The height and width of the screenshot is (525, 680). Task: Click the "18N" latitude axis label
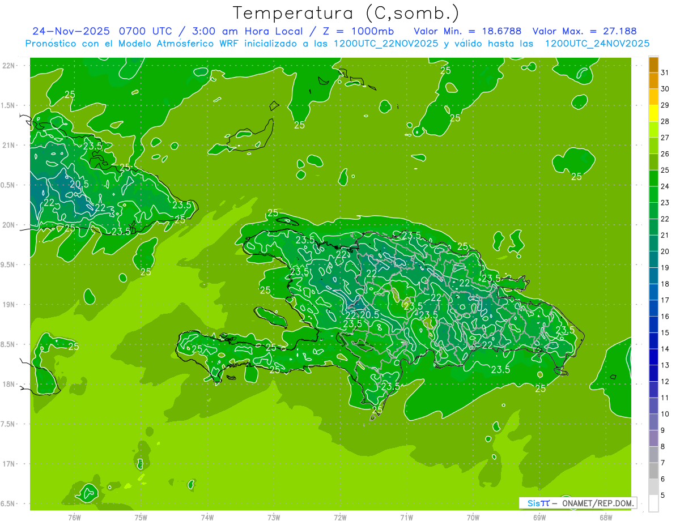click(9, 384)
